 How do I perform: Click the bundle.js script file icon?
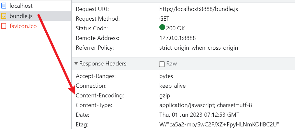(4, 16)
